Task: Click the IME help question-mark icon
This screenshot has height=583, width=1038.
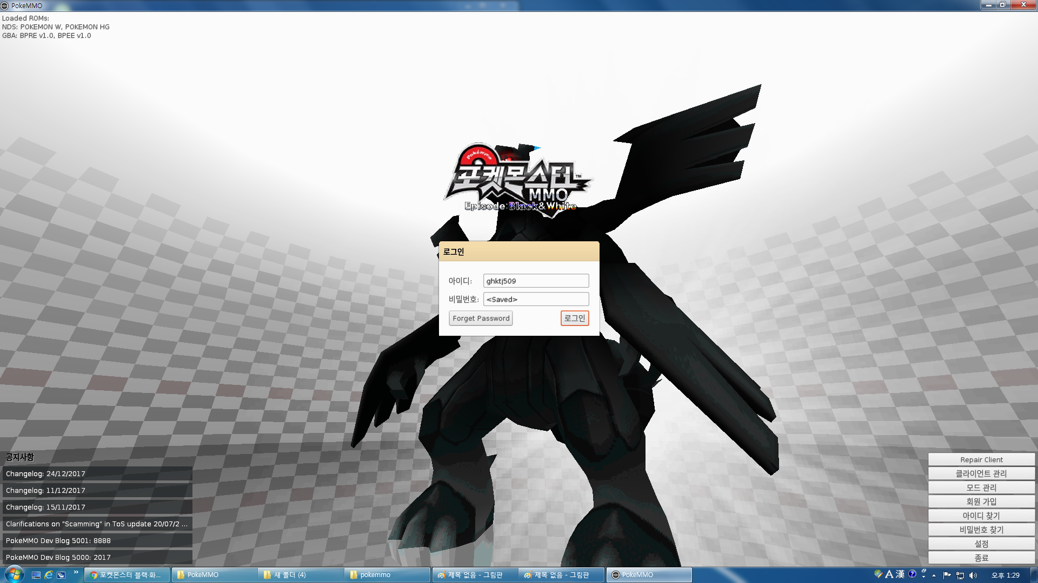Action: pos(912,574)
